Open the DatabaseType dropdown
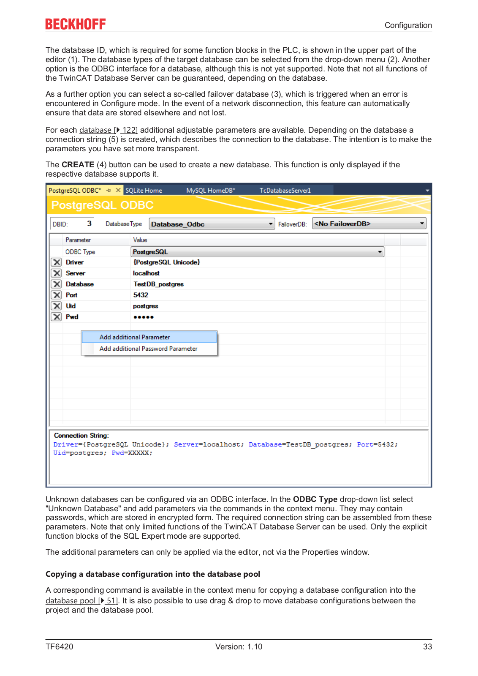This screenshot has width=478, height=676. (212, 224)
